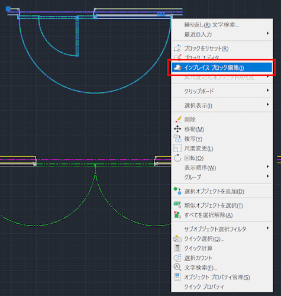Expand グループ submenu
Image resolution: width=281 pixels, height=296 pixels.
[x=222, y=177]
